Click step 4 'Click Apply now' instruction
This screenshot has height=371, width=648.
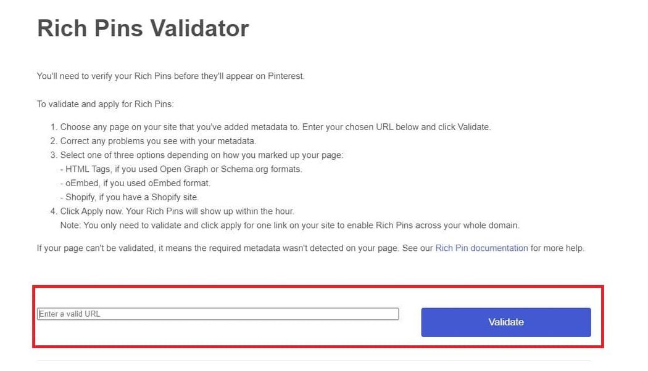pos(172,211)
